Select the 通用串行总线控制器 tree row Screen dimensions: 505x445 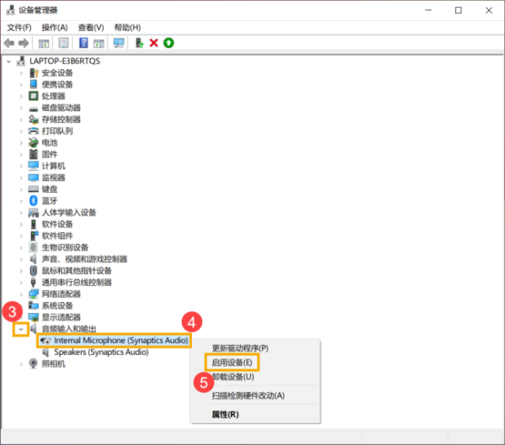point(77,282)
